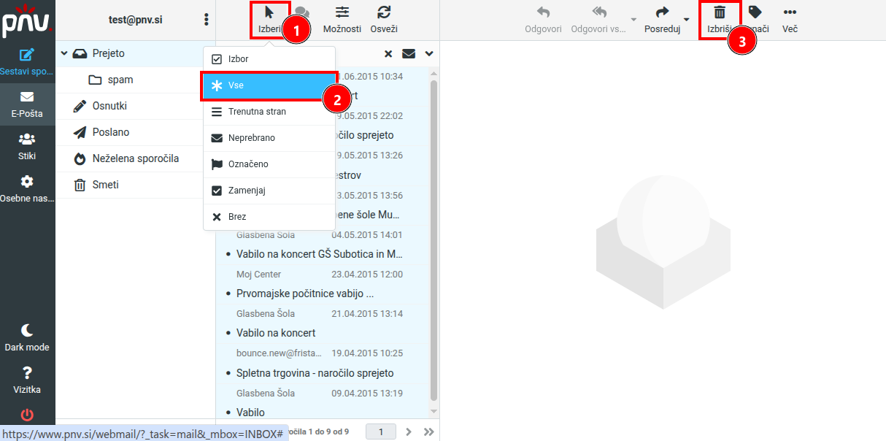Viewport: 886px width, 441px height.
Task: Open Stiki contacts in sidebar
Action: [27, 145]
